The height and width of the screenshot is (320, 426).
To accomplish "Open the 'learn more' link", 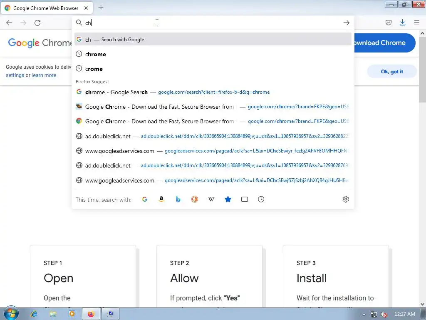I will point(45,75).
